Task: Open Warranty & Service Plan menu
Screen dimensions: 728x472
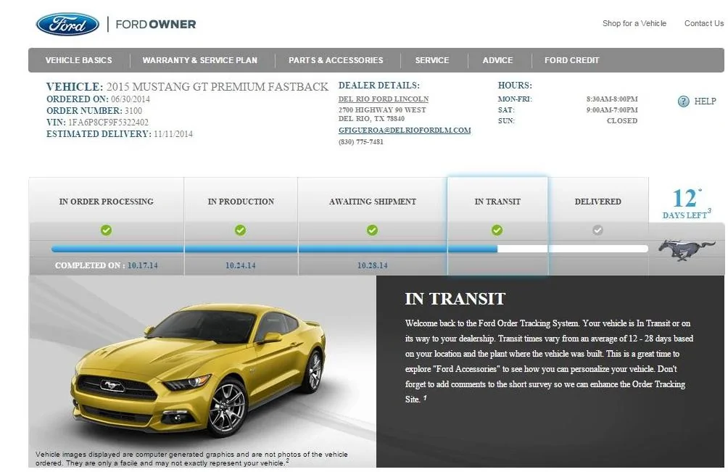Action: [x=199, y=60]
